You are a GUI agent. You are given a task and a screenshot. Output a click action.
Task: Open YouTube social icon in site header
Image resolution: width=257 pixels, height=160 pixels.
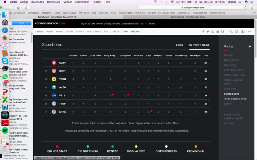coord(223,32)
